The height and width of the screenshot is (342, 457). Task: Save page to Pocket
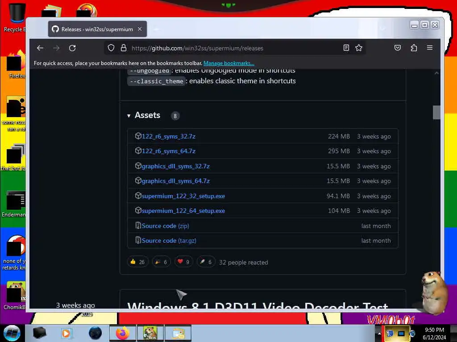point(398,48)
